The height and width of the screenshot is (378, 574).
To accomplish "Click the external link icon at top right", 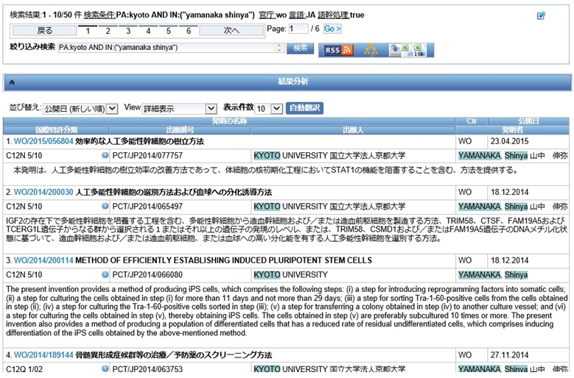I will coord(541,15).
